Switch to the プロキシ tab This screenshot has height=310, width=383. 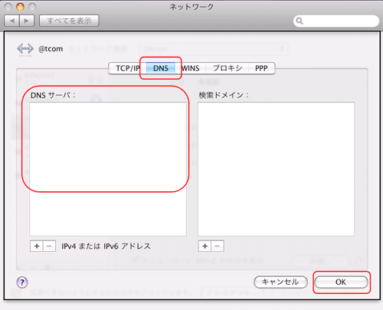228,68
